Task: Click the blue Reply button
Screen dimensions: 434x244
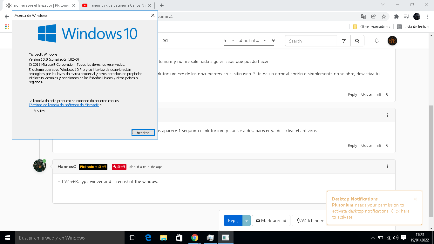Action: [x=233, y=220]
